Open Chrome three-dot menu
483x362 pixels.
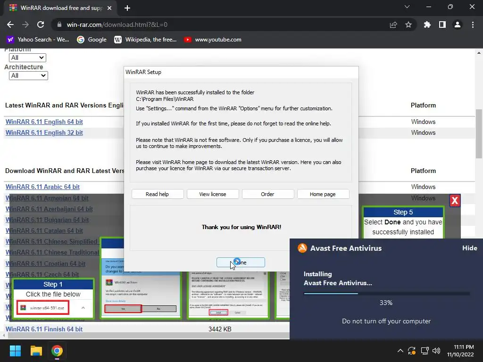pyautogui.click(x=473, y=25)
